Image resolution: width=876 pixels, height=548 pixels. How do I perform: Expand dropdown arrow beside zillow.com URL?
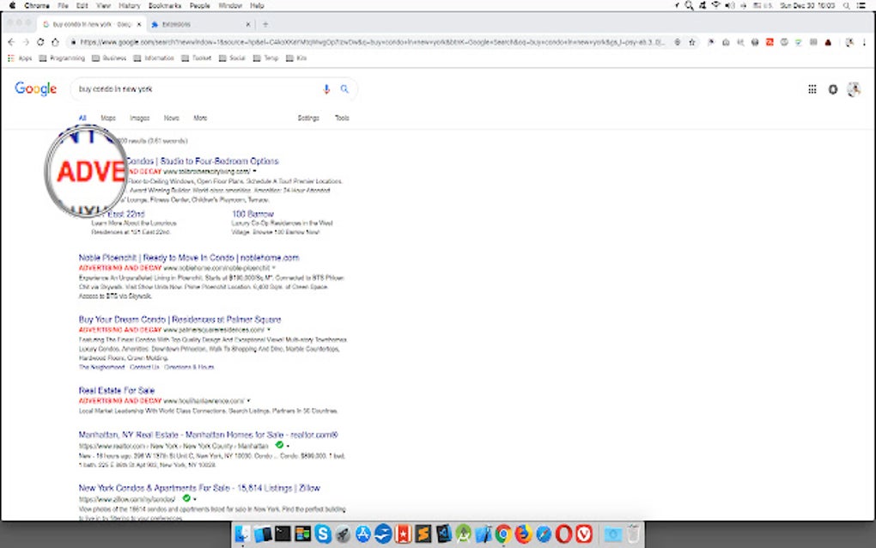click(195, 499)
